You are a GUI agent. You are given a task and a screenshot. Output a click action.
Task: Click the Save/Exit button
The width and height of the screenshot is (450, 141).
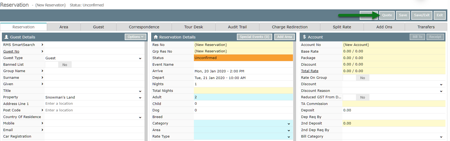coord(422,15)
